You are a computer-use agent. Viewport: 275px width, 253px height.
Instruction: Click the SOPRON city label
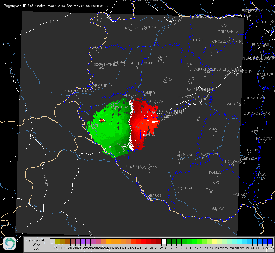tap(104, 18)
